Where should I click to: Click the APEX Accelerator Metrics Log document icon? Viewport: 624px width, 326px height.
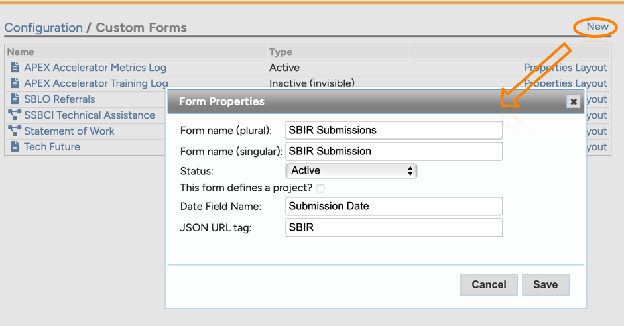pyautogui.click(x=15, y=68)
